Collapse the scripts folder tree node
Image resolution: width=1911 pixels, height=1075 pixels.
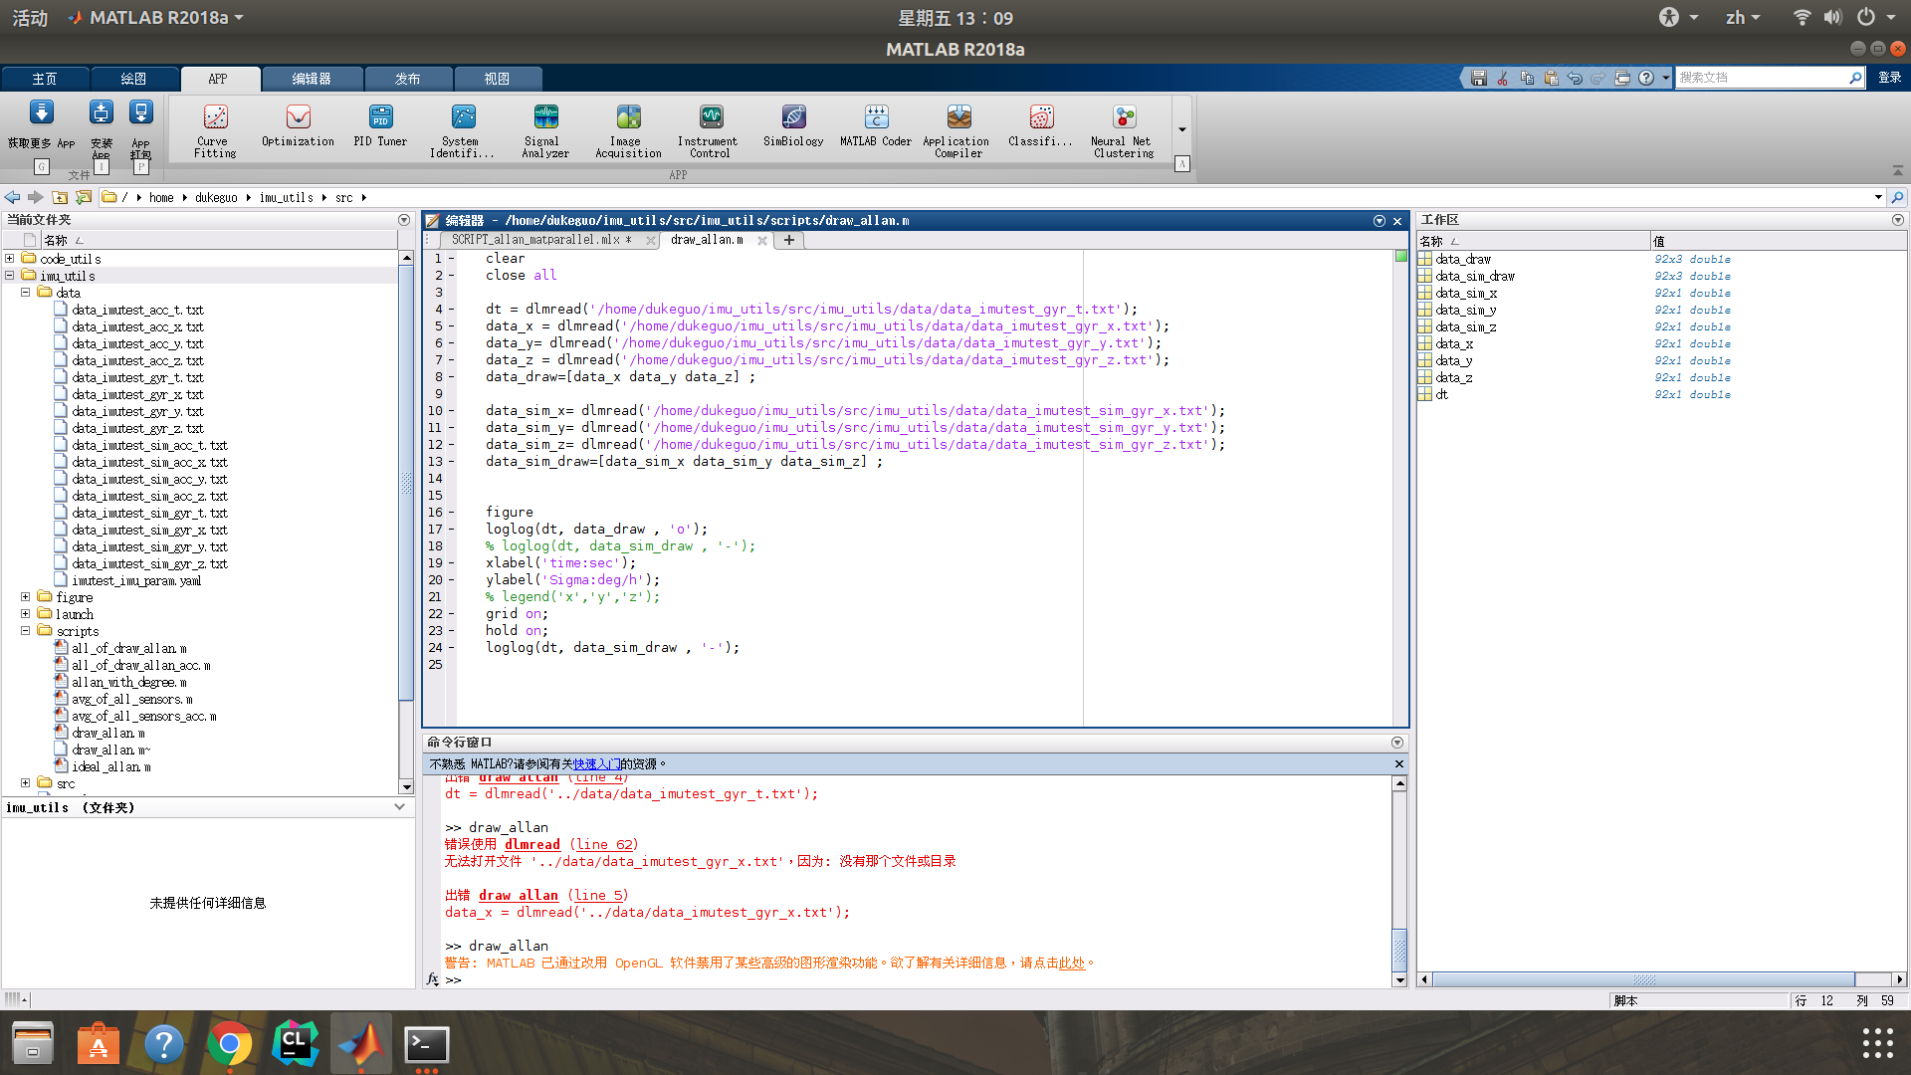tap(26, 631)
